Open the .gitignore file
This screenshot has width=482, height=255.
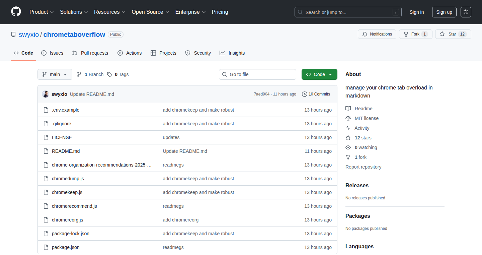click(x=62, y=124)
